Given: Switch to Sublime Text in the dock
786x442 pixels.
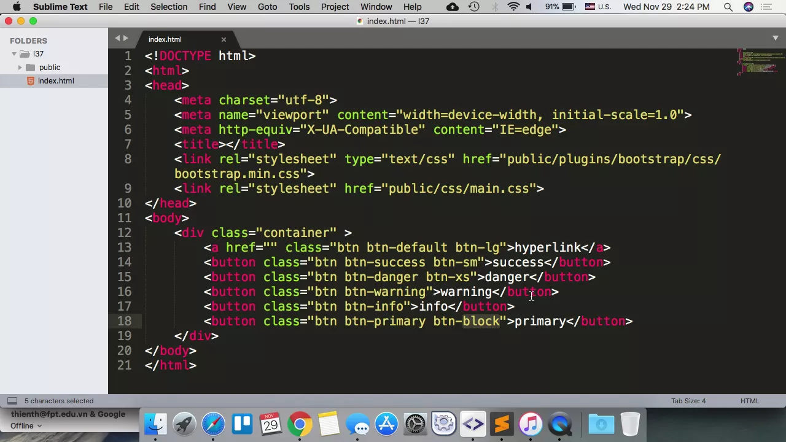Looking at the screenshot, I should [x=502, y=424].
